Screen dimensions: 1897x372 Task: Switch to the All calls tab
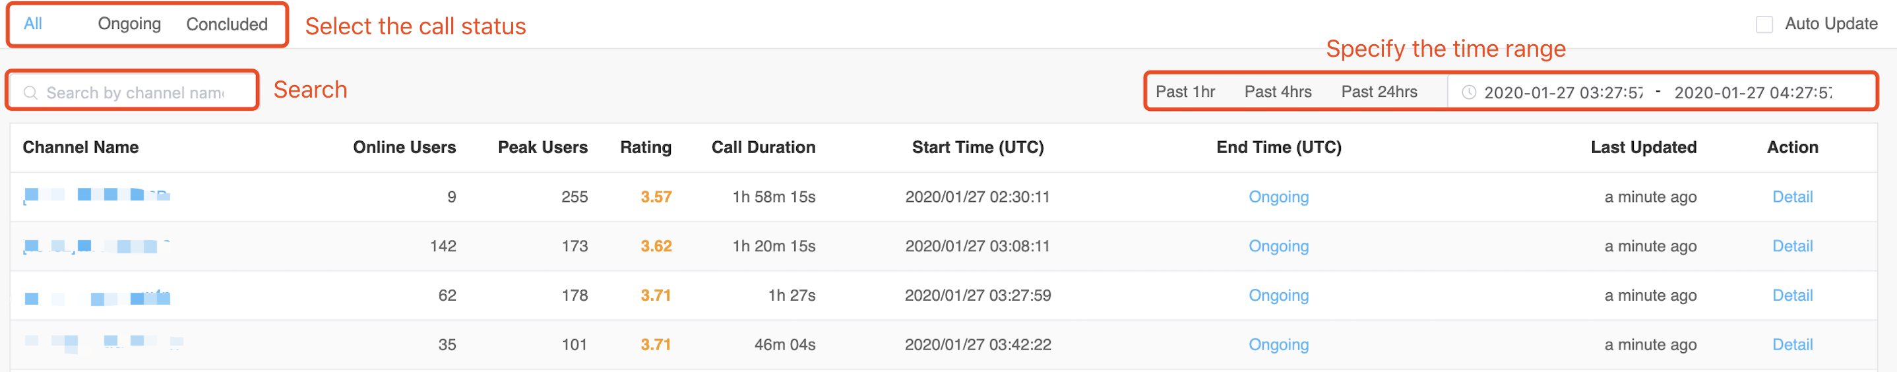tap(33, 24)
